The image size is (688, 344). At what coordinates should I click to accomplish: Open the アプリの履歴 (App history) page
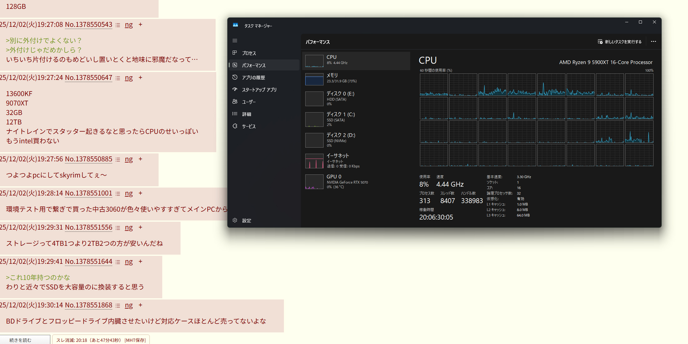coord(253,77)
